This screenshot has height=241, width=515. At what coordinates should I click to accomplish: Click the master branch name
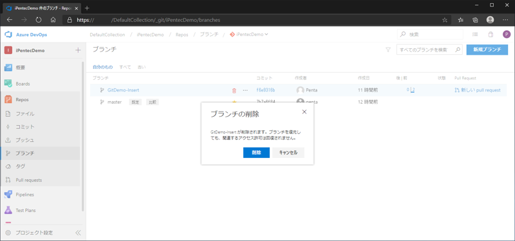pos(115,102)
